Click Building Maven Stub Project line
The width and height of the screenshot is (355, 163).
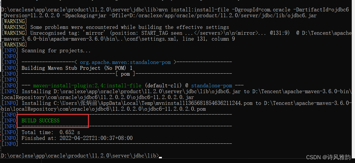click(77, 68)
